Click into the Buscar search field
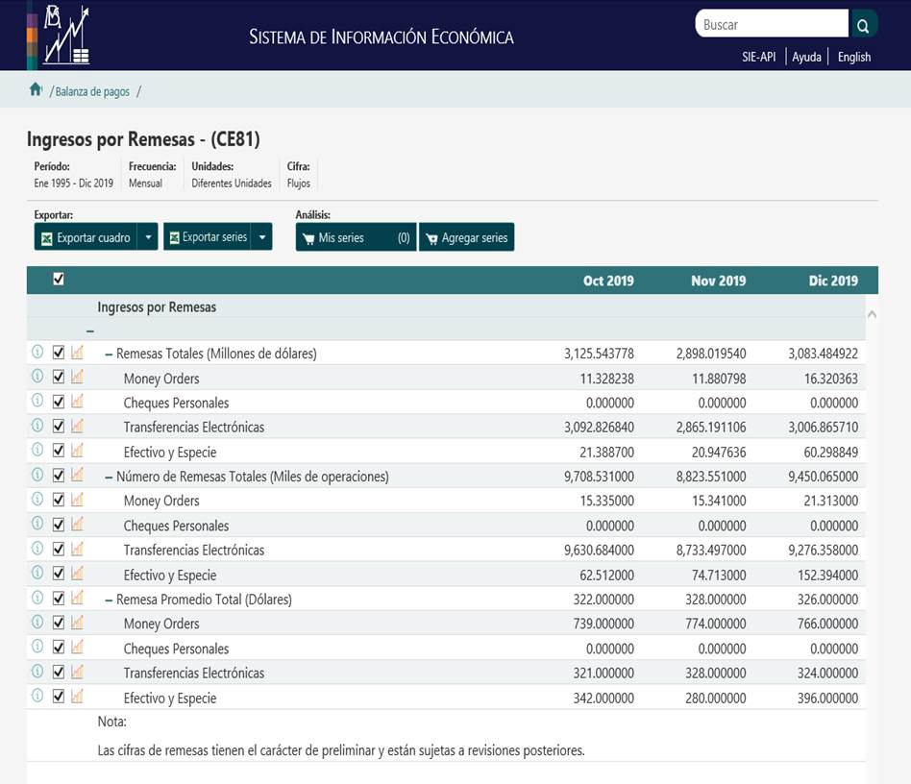This screenshot has width=911, height=784. point(771,25)
